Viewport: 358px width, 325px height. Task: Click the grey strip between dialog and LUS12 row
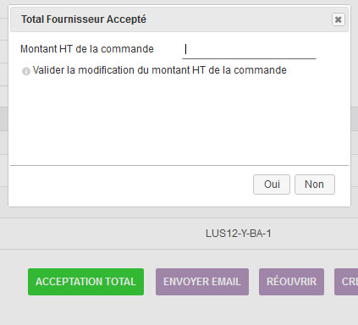[179, 212]
